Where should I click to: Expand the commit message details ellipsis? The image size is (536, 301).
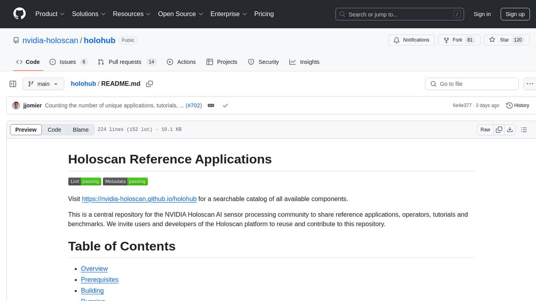[211, 106]
